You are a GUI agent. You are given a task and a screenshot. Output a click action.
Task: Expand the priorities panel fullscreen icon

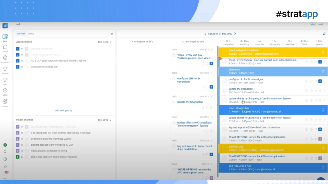[112, 34]
